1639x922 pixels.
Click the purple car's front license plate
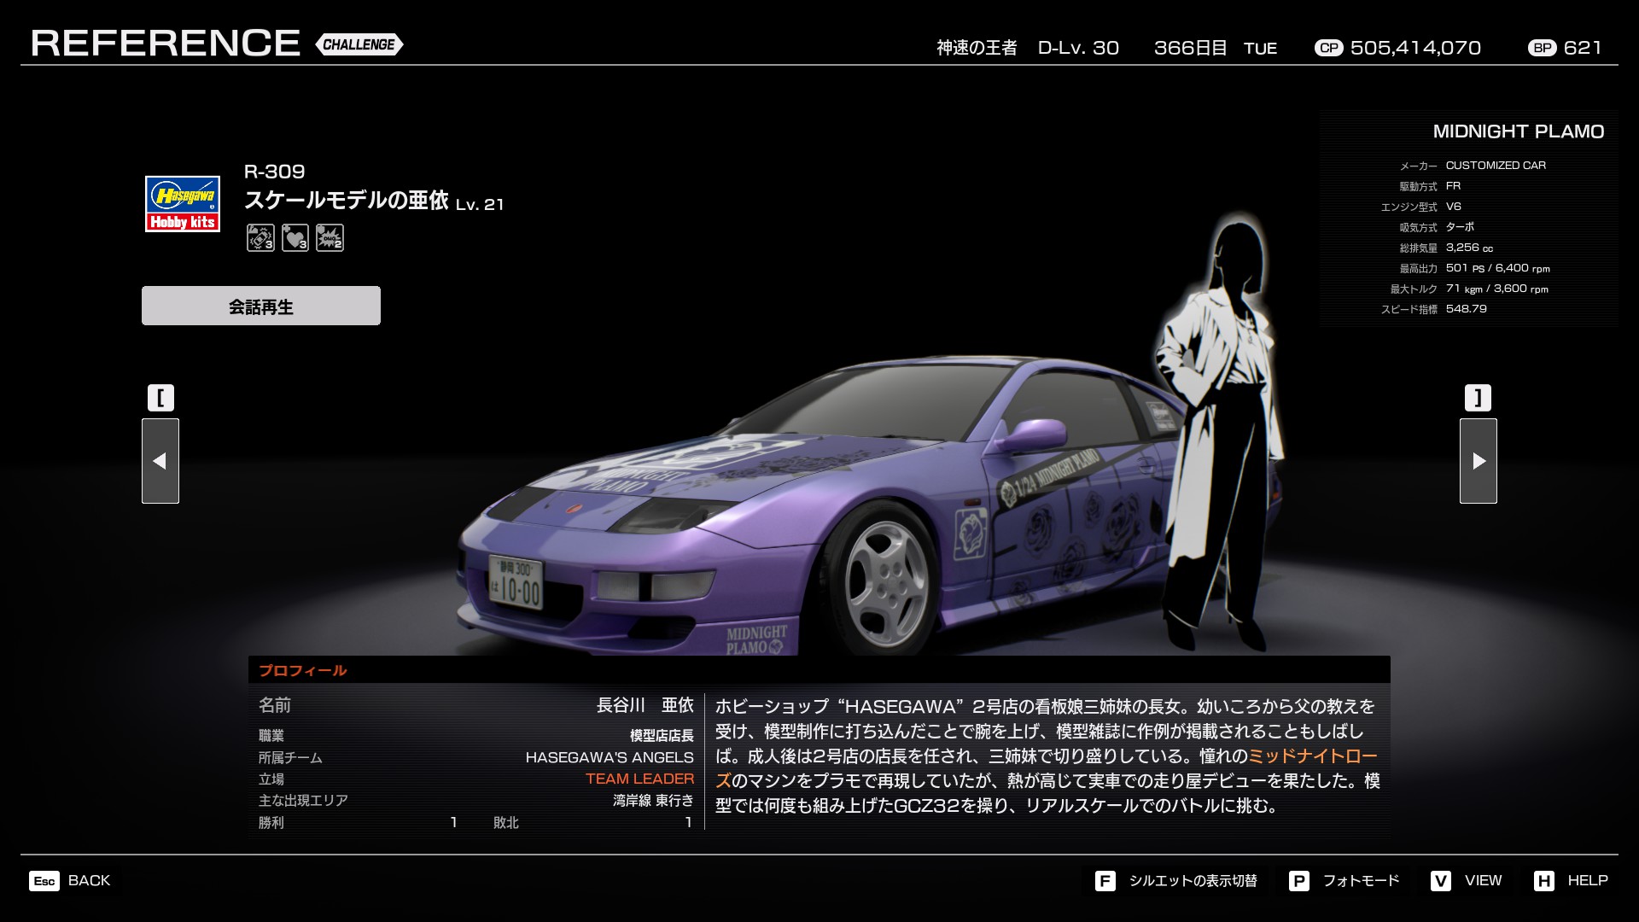tap(516, 582)
